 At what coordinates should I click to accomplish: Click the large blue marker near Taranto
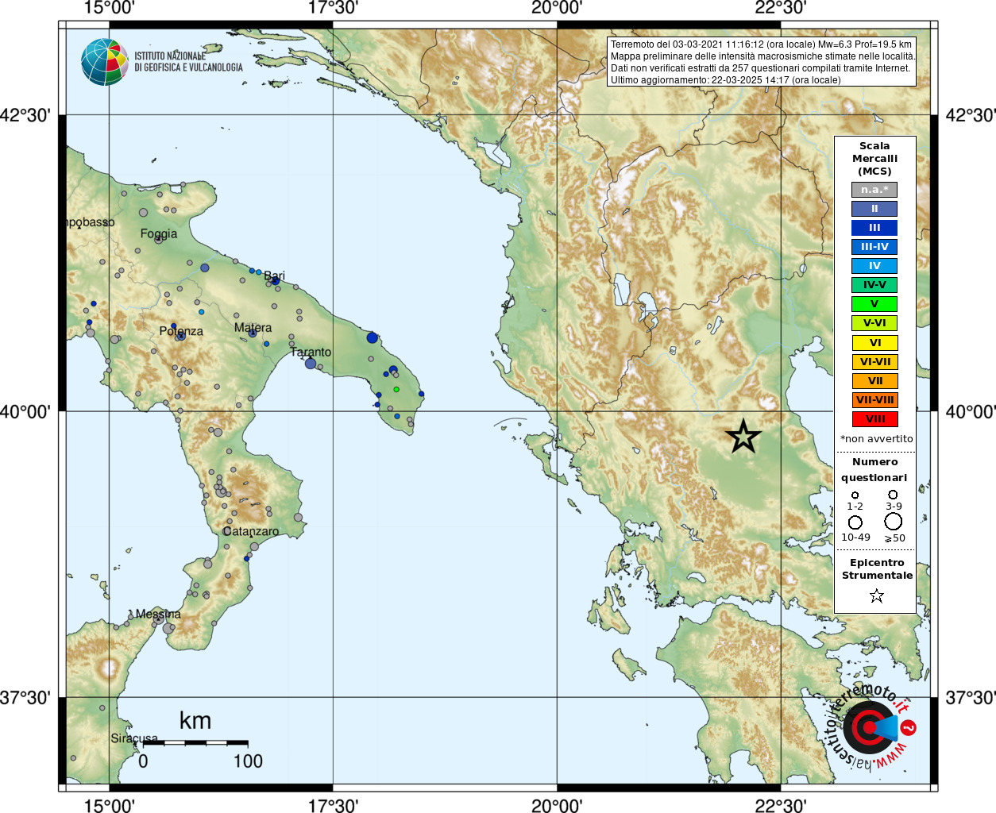[x=311, y=364]
